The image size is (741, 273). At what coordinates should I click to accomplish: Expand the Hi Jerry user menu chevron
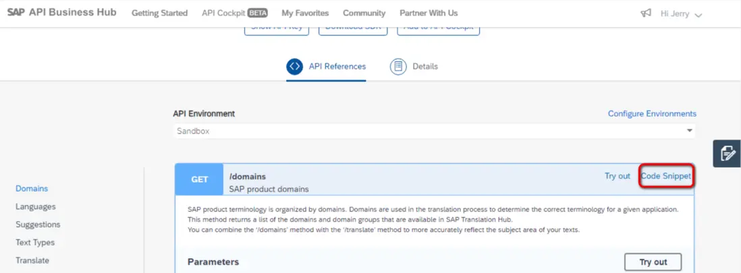tap(698, 15)
